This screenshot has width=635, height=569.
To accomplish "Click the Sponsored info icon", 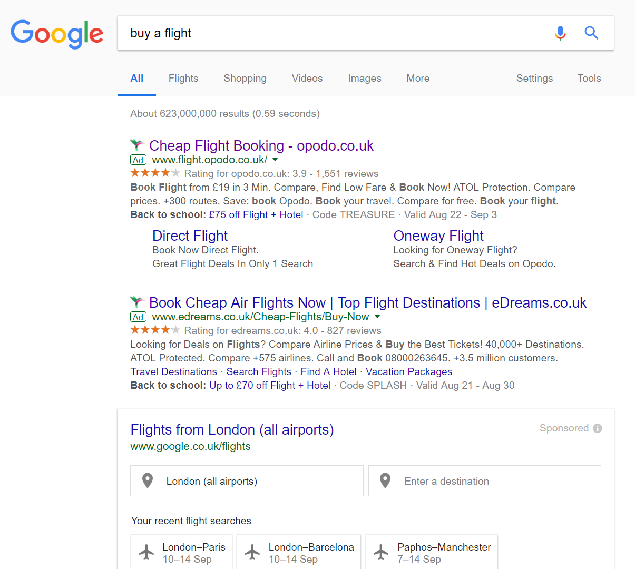I will (x=597, y=428).
